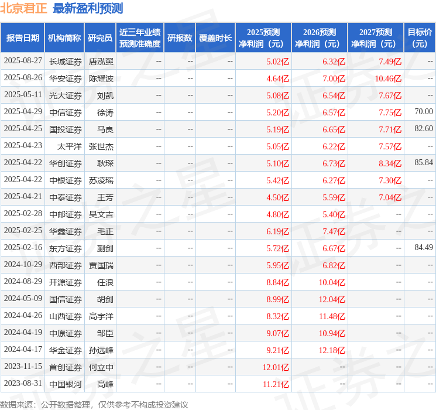Image resolution: width=436 pixels, height=410 pixels.
Task: Select analyst 唐泓翼
Action: tap(101, 61)
